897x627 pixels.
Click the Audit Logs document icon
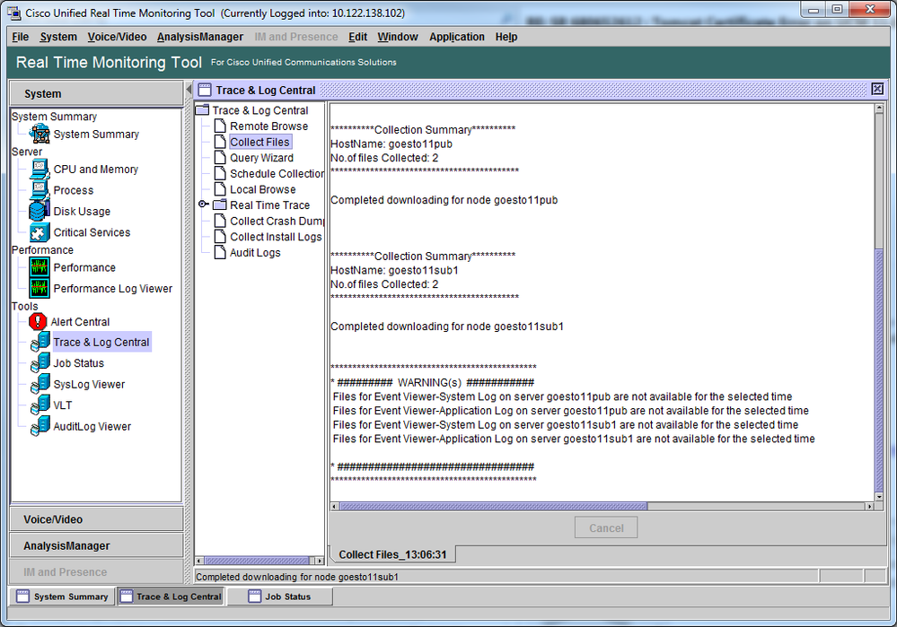(x=220, y=253)
